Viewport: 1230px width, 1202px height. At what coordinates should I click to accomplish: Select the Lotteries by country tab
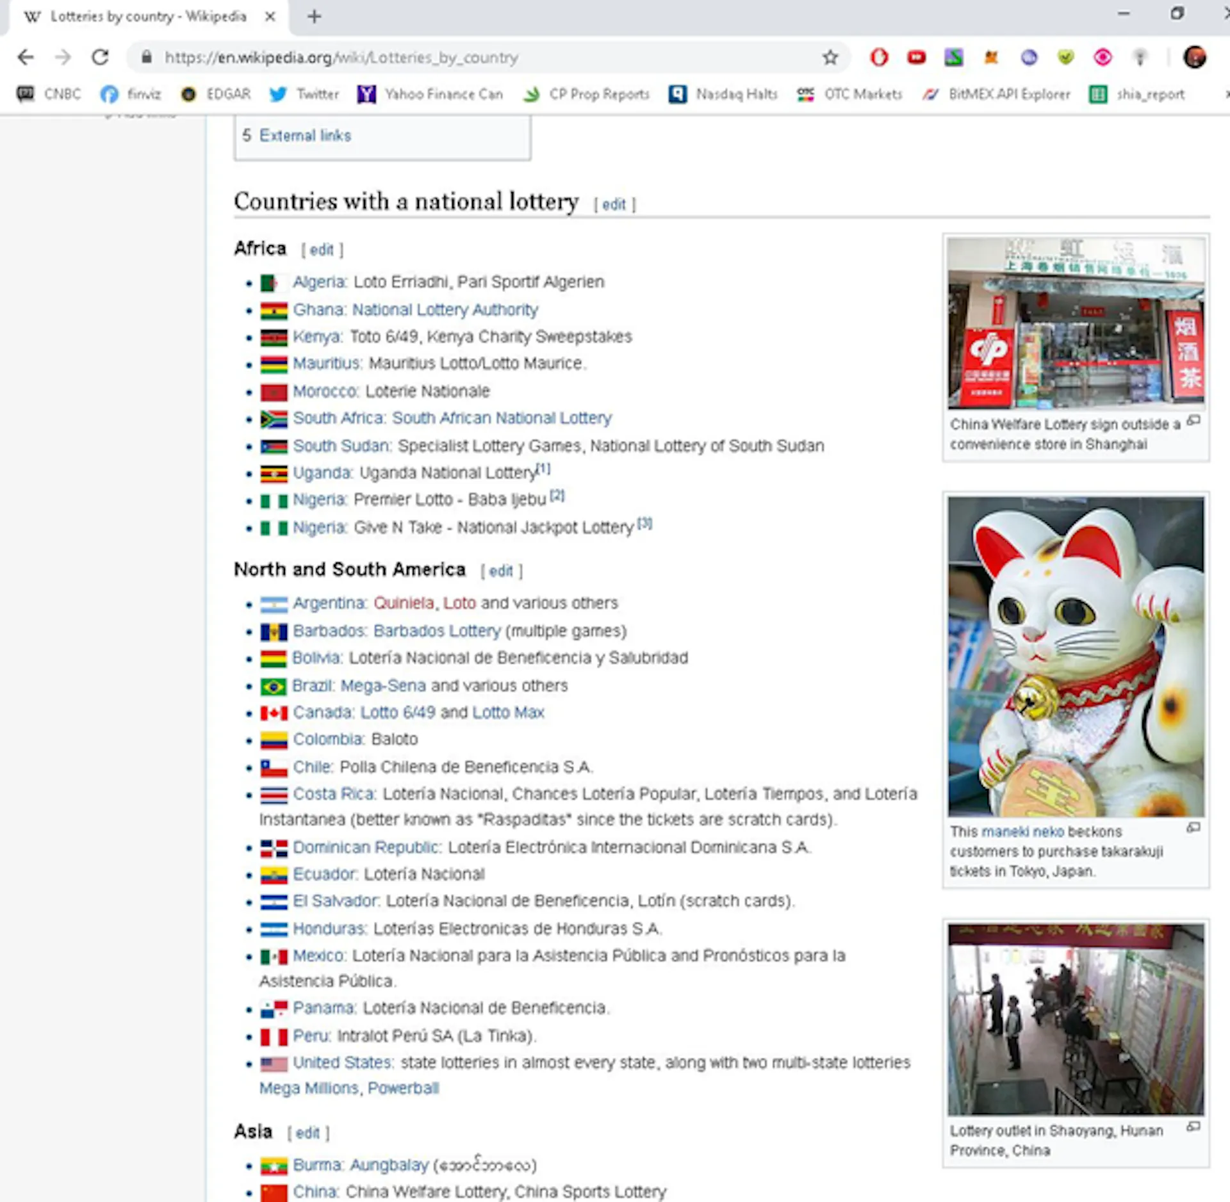(x=147, y=17)
